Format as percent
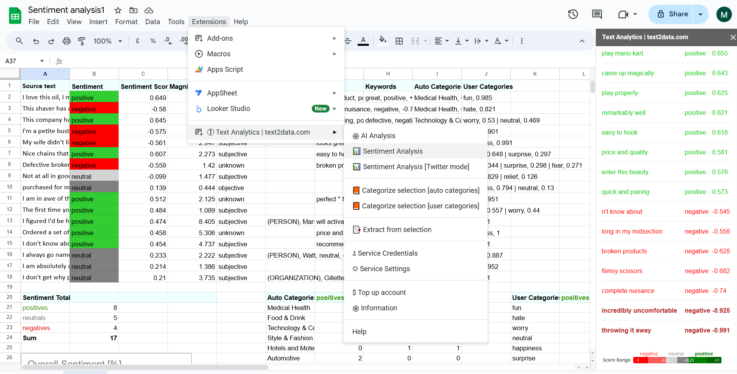 [x=153, y=41]
